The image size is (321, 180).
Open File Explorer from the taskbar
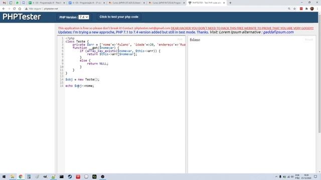12,176
